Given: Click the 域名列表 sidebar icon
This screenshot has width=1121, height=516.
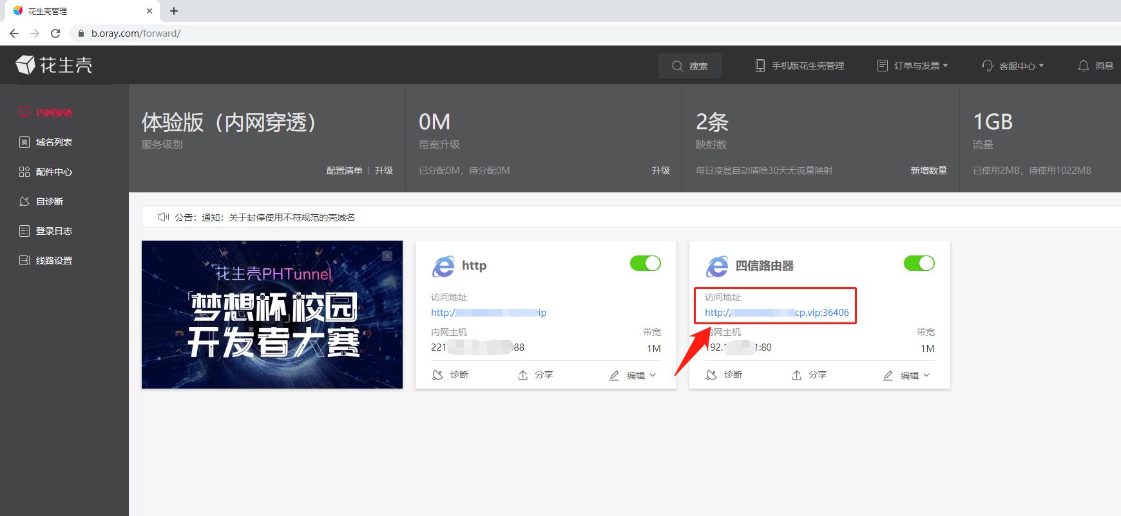Looking at the screenshot, I should [24, 142].
